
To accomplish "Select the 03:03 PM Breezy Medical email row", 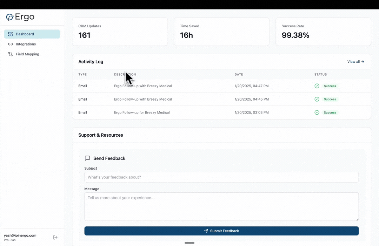I will click(x=175, y=112).
